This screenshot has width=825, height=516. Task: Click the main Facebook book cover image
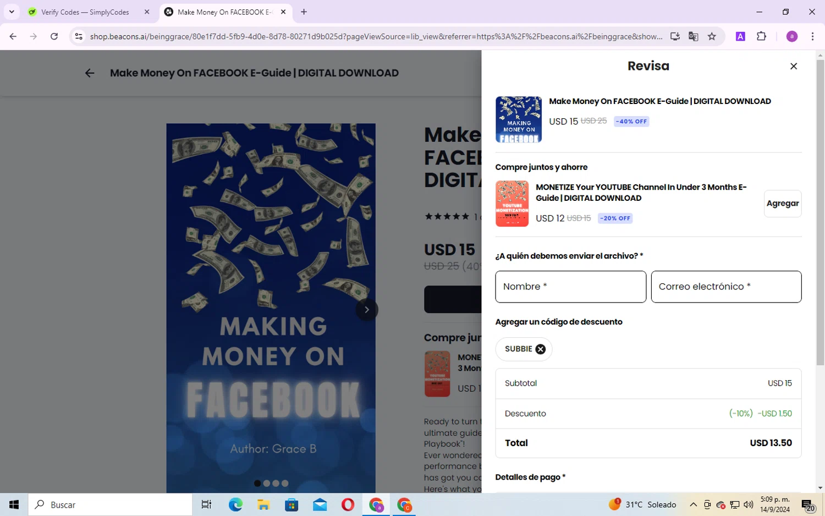click(271, 308)
